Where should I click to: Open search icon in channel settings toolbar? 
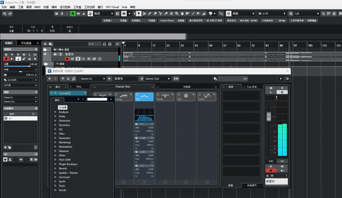(74, 78)
